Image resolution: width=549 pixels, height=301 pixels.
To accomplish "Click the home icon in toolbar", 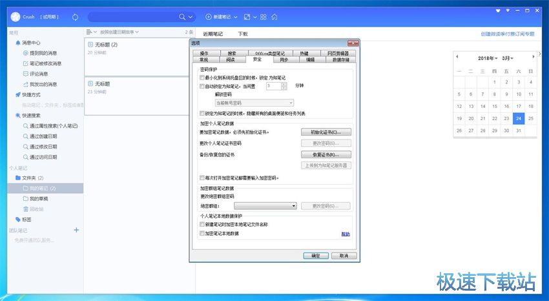I will coord(274,17).
